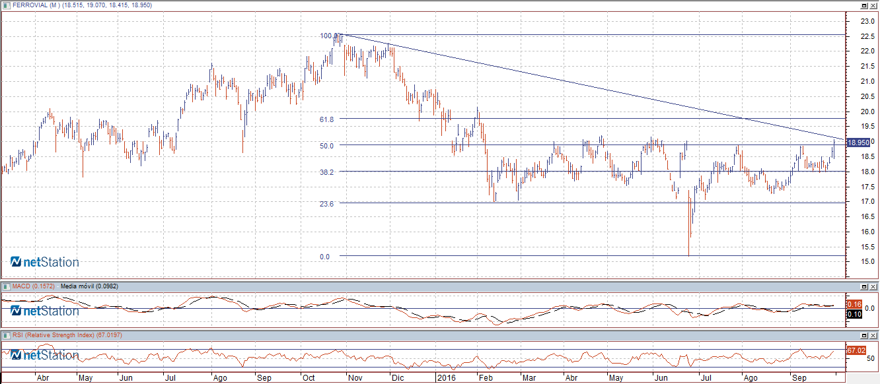Screen dimensions: 880x384
Task: Click the 0.0 Fibonacci level label
Action: 324,256
